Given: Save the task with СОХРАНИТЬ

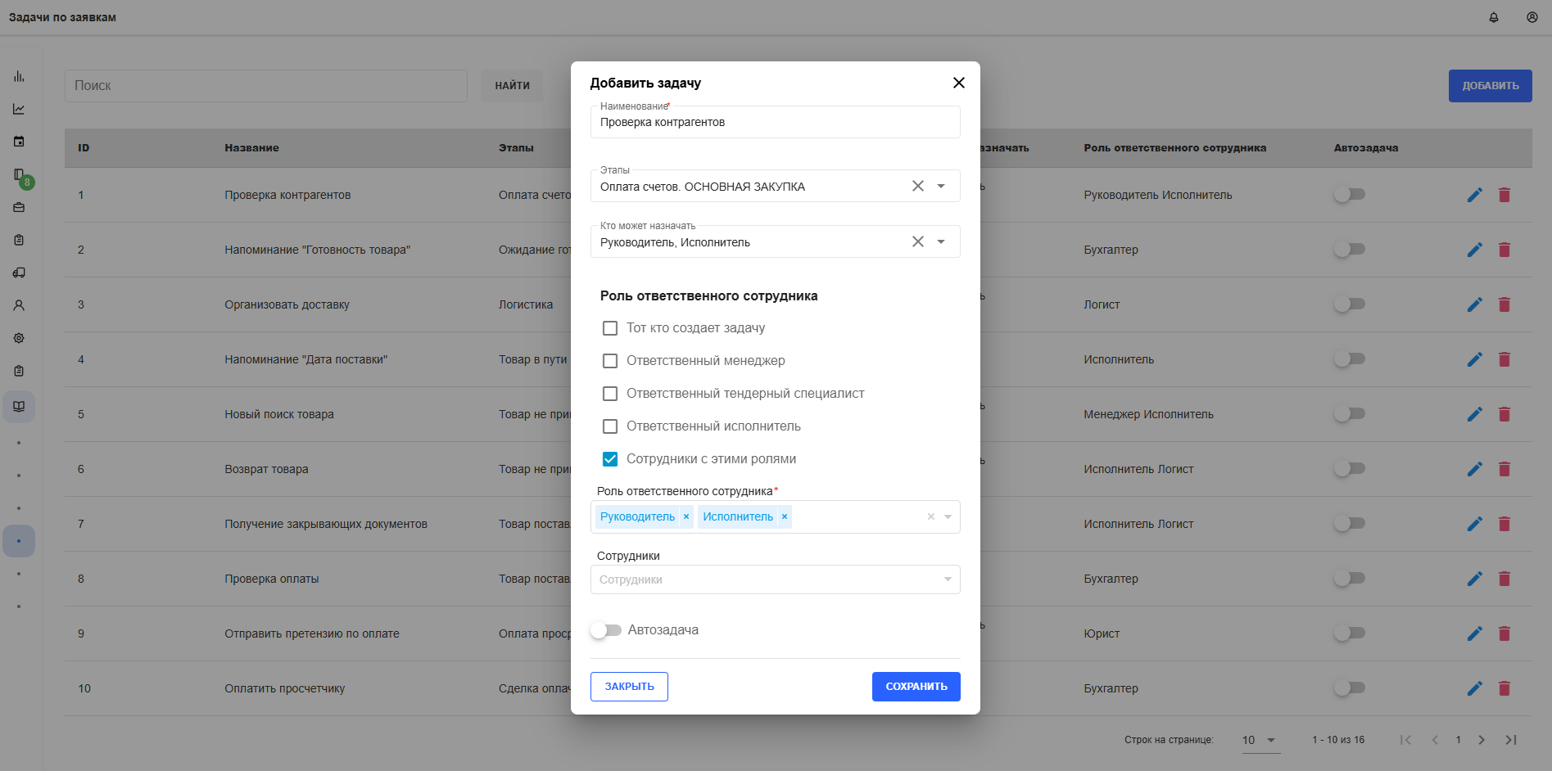Looking at the screenshot, I should point(916,687).
